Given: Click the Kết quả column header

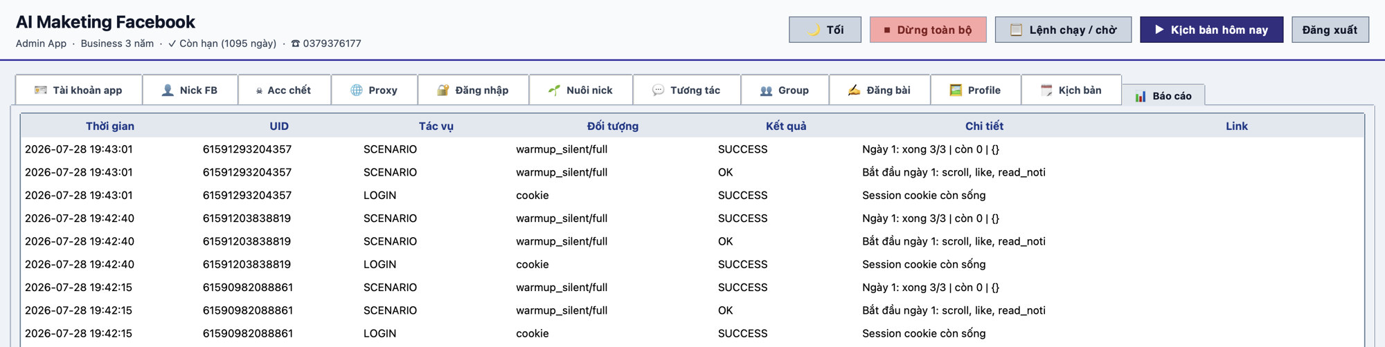Looking at the screenshot, I should (x=786, y=126).
